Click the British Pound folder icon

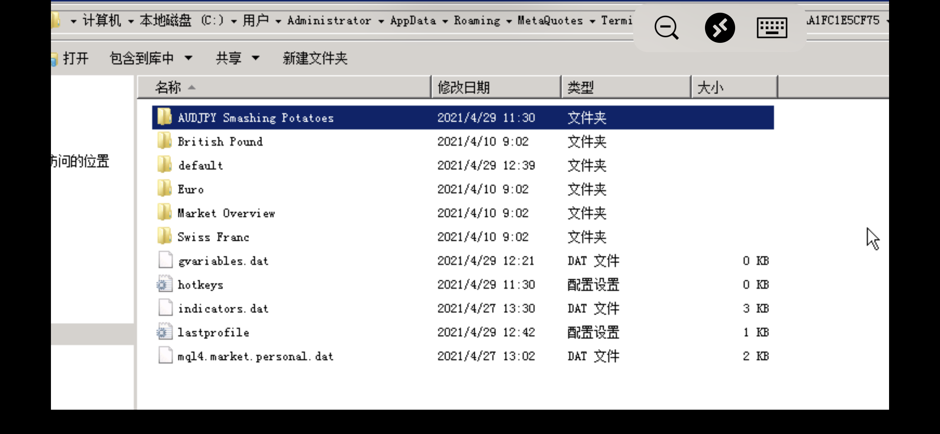165,141
